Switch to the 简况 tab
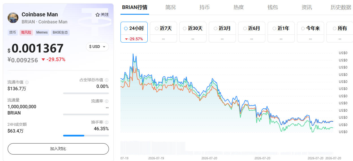 point(171,7)
